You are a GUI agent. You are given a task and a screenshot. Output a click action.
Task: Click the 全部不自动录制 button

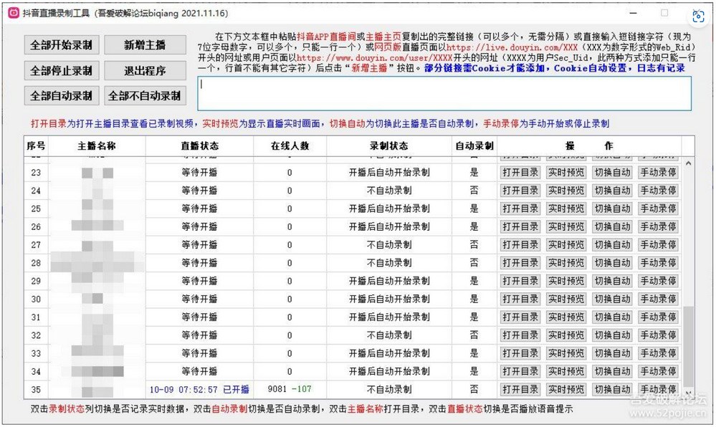(x=145, y=96)
